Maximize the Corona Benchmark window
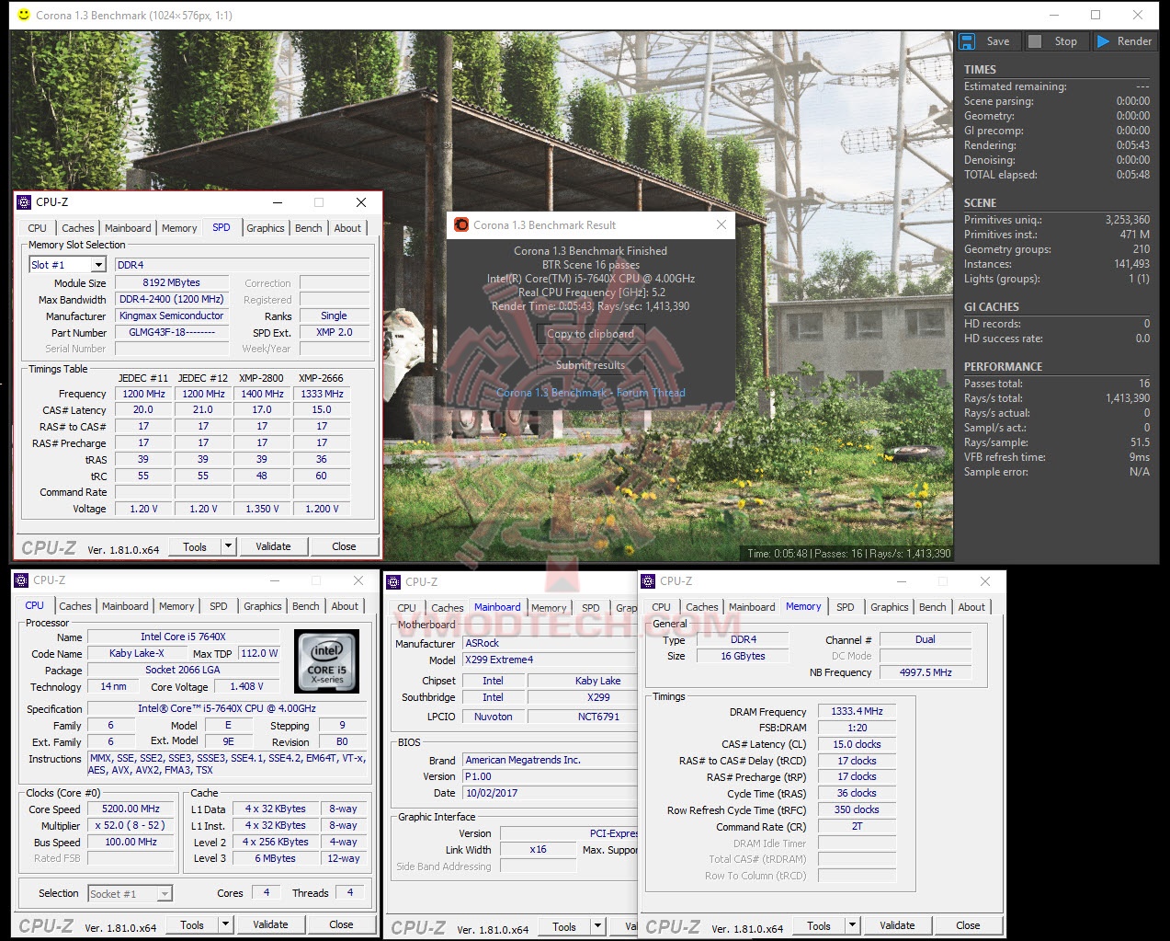Image resolution: width=1170 pixels, height=941 pixels. [1096, 15]
